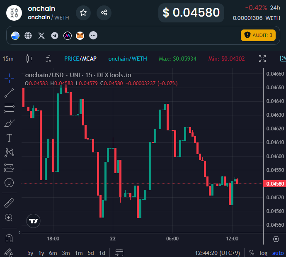Open the purple M-logo link
Image resolution: width=286 pixels, height=257 pixels.
click(68, 36)
